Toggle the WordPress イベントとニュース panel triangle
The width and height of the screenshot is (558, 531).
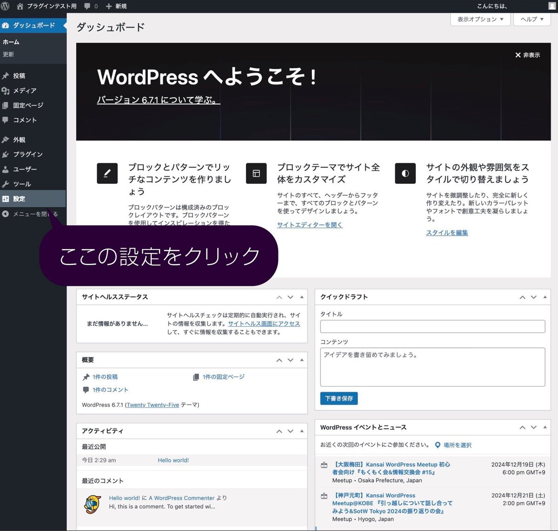(545, 427)
